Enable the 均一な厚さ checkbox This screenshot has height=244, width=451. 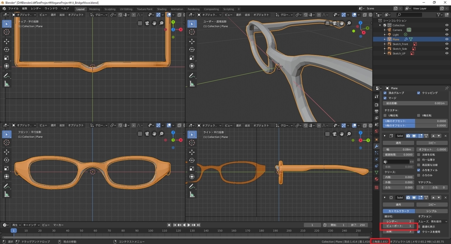[x=419, y=160]
